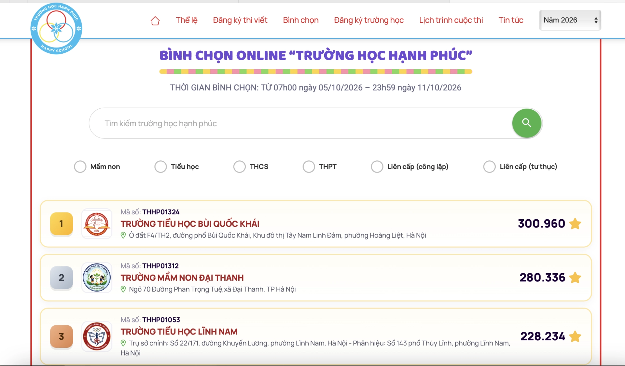Select the Tiểu học radio button
This screenshot has height=366, width=625.
point(160,167)
